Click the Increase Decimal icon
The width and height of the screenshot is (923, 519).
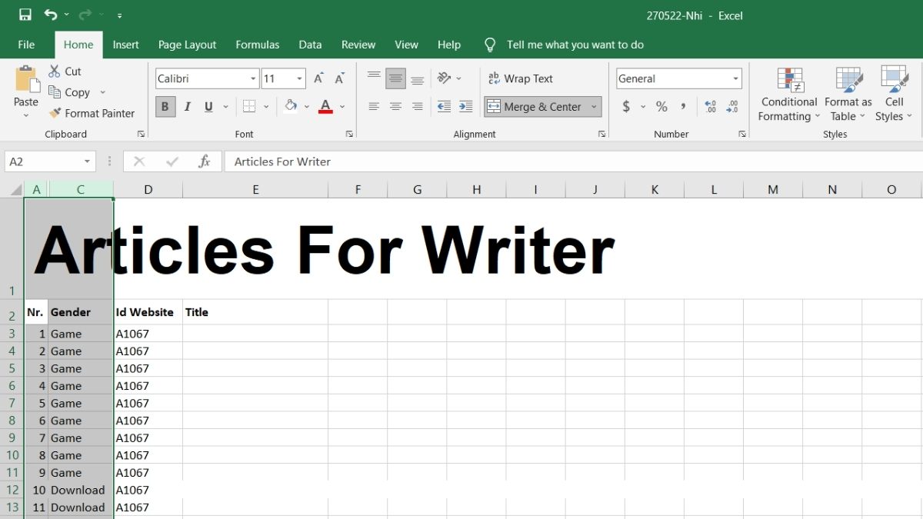[x=708, y=107]
